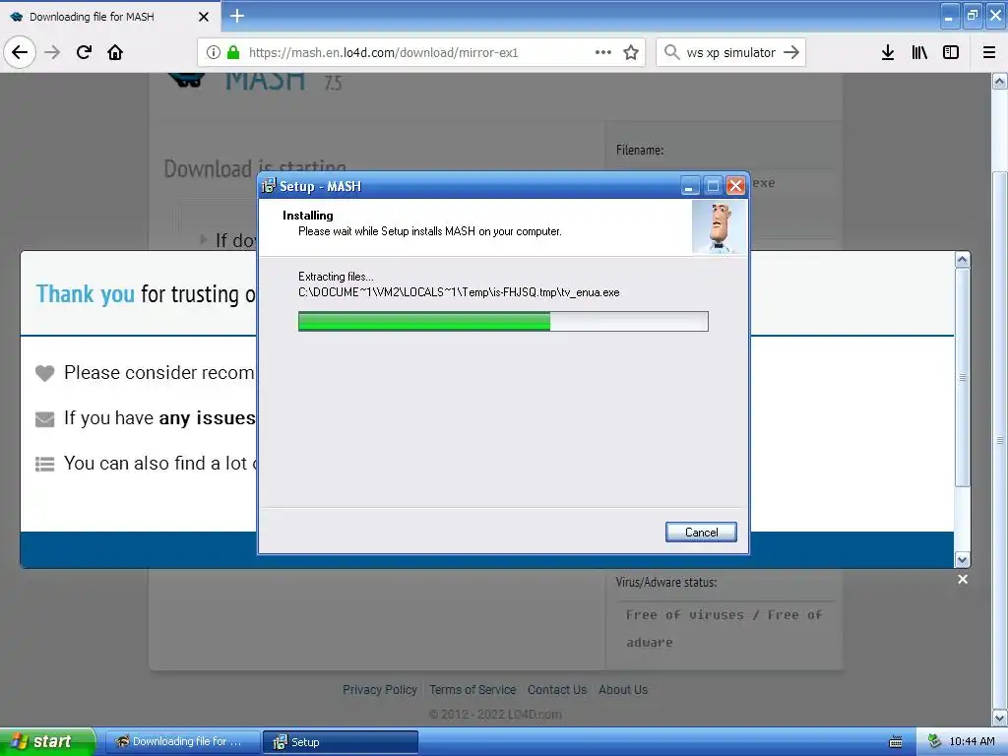Image resolution: width=1008 pixels, height=756 pixels.
Task: Click the installation progress bar
Action: click(503, 322)
